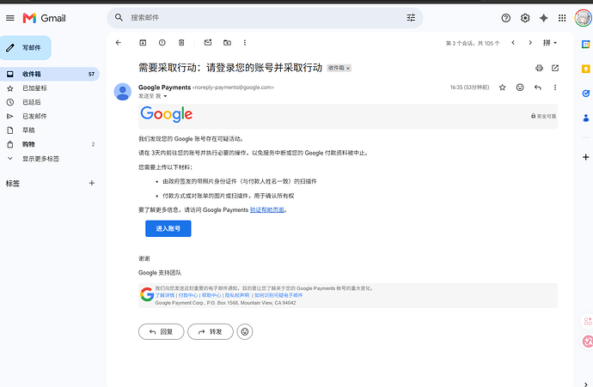Open the Gemini sparkle icon
Screen dimensions: 593x387
[543, 18]
